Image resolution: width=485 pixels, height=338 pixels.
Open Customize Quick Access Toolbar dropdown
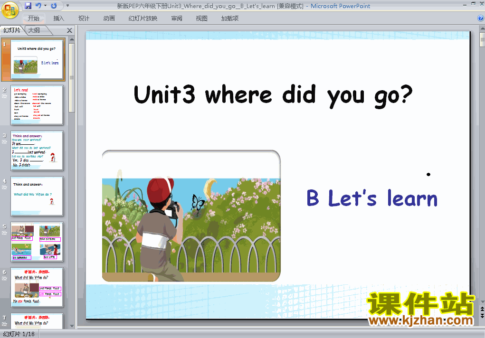pyautogui.click(x=67, y=6)
